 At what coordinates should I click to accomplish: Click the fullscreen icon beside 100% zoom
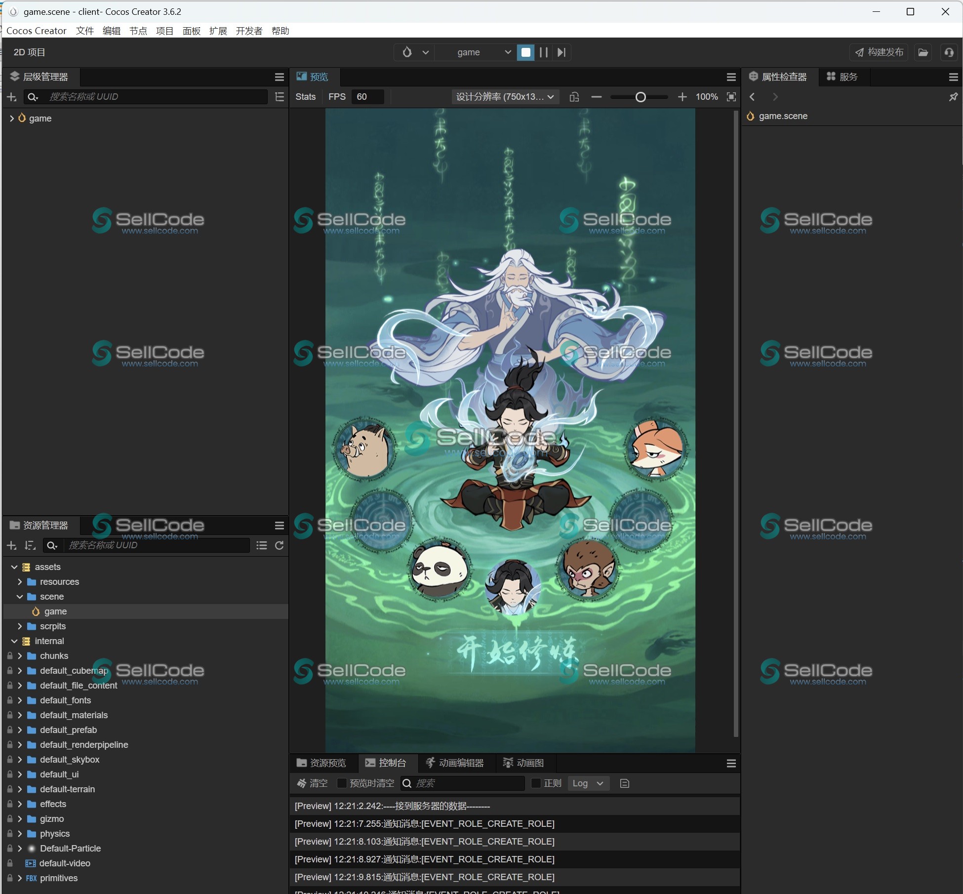point(731,97)
